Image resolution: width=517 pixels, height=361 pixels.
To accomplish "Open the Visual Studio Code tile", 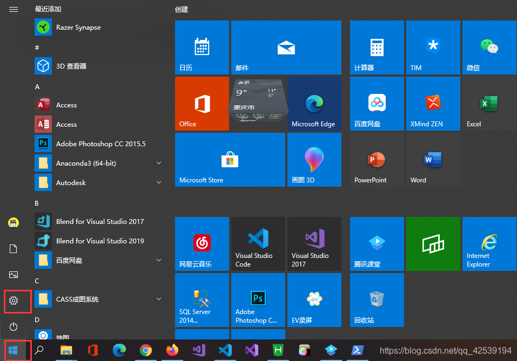I will pyautogui.click(x=258, y=244).
